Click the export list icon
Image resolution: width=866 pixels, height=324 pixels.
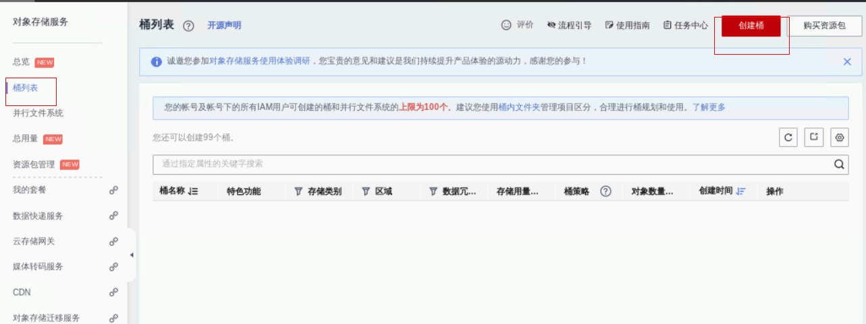point(814,138)
